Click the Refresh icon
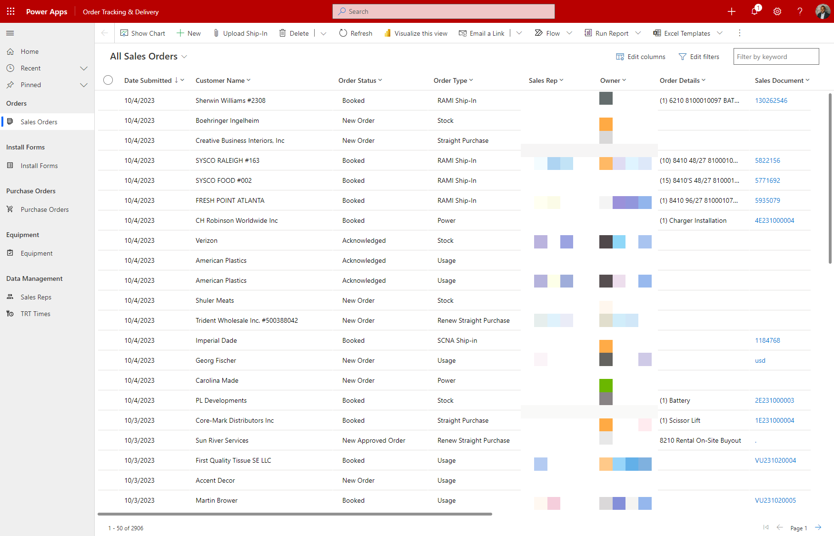The width and height of the screenshot is (834, 536). tap(343, 33)
